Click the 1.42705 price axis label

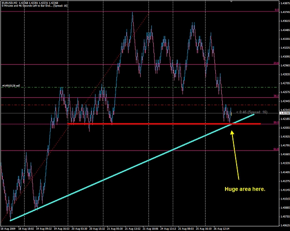(285, 83)
